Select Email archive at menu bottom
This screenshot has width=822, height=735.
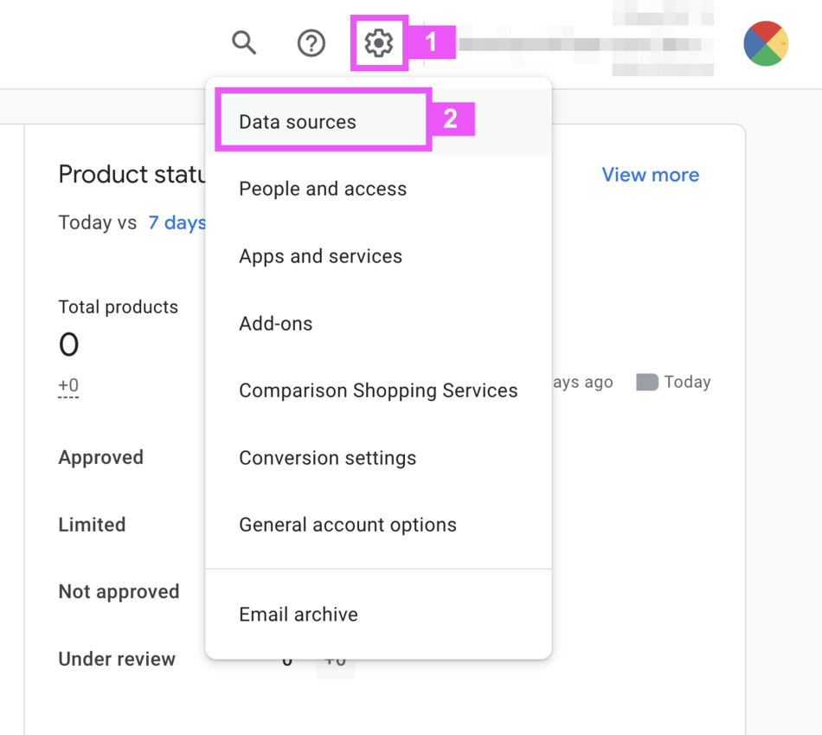299,615
